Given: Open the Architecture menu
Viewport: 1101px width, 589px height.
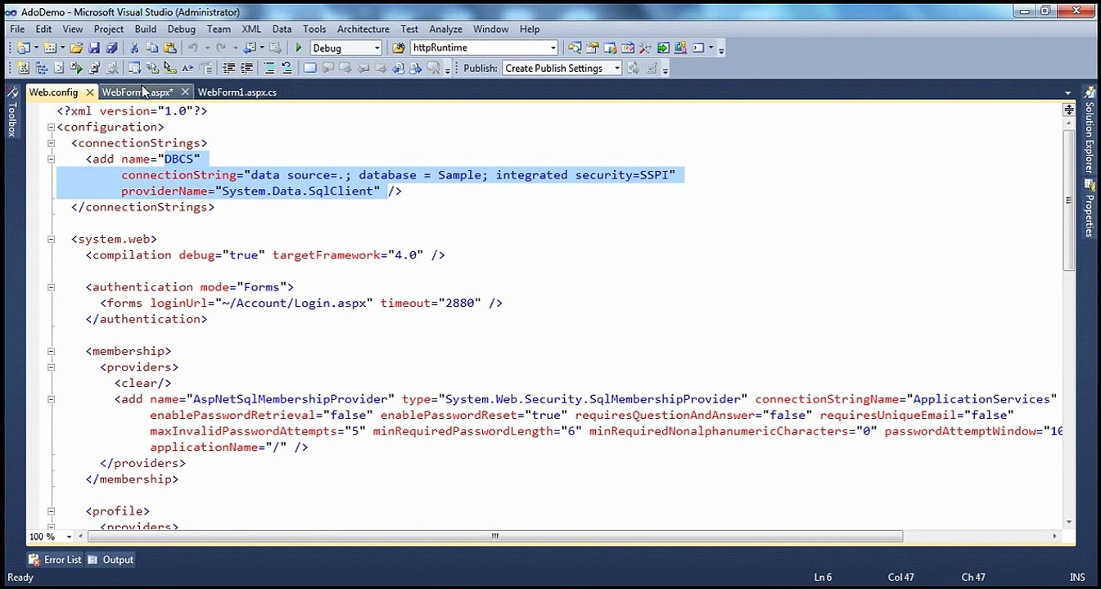Looking at the screenshot, I should [x=363, y=29].
